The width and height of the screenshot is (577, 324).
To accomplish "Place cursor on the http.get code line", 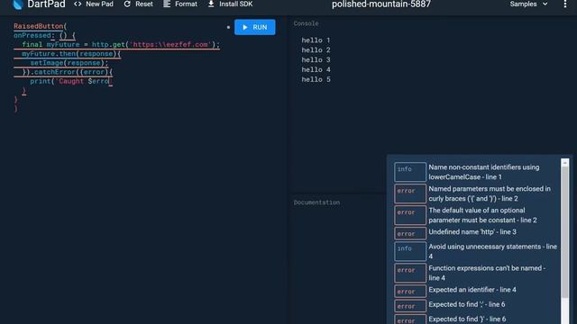I will [x=121, y=44].
